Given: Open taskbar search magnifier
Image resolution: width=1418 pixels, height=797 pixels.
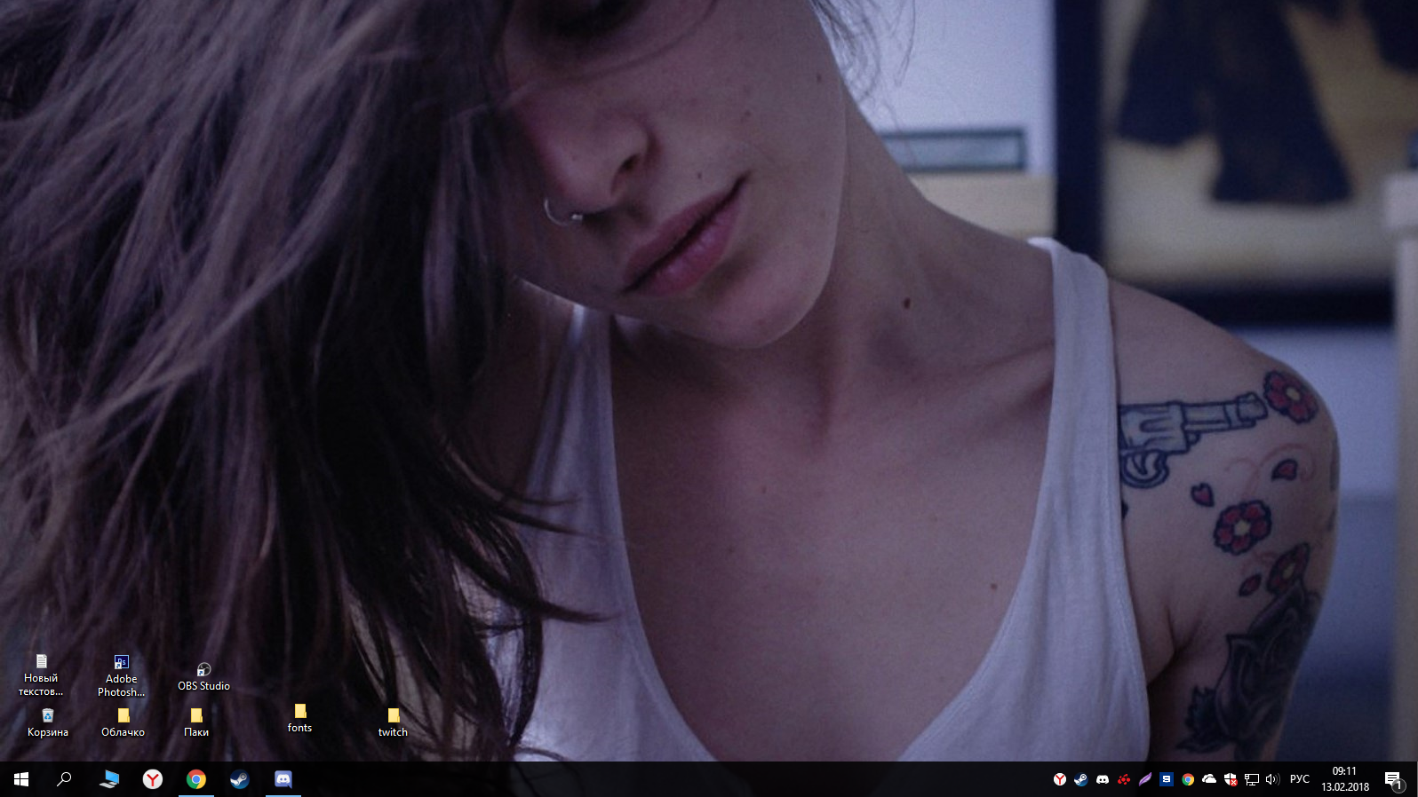Looking at the screenshot, I should [x=64, y=779].
